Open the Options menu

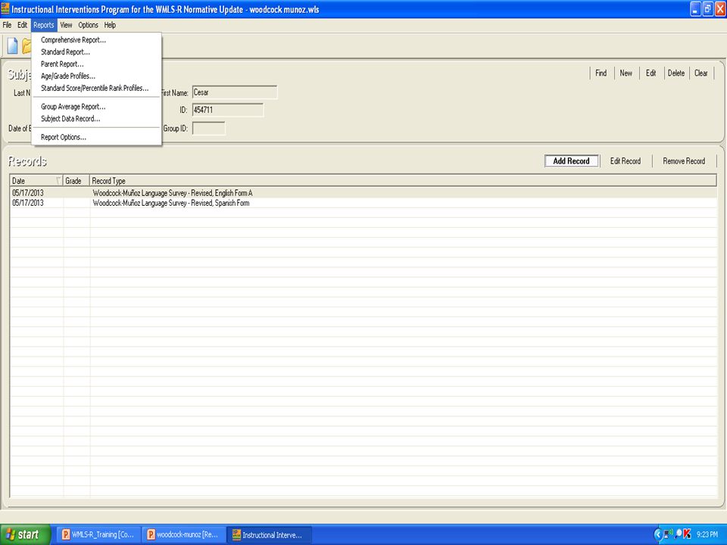[88, 25]
